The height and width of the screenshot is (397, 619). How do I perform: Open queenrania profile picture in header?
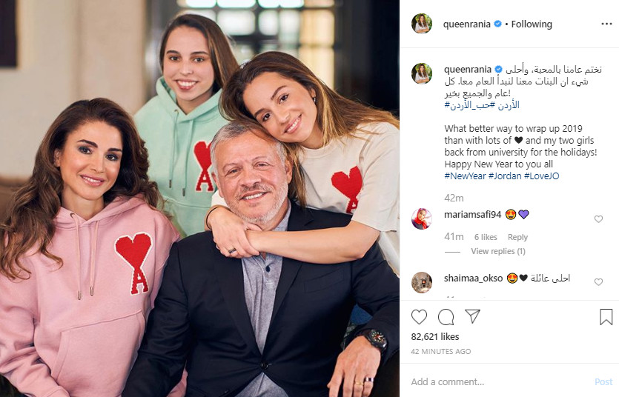(x=422, y=24)
